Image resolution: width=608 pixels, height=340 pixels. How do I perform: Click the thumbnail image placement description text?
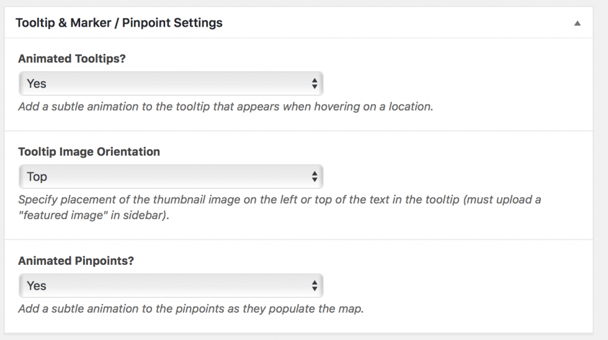[x=279, y=200]
